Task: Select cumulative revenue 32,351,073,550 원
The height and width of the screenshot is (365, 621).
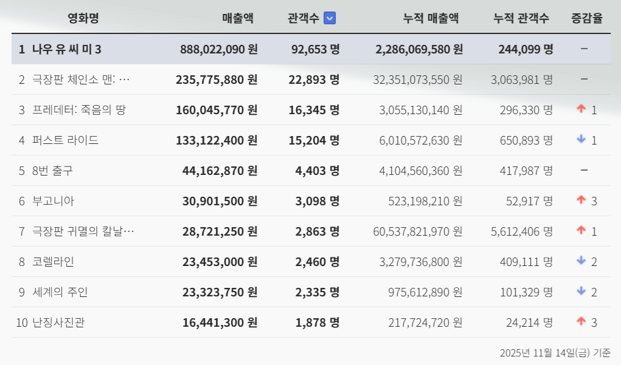Action: click(x=417, y=80)
